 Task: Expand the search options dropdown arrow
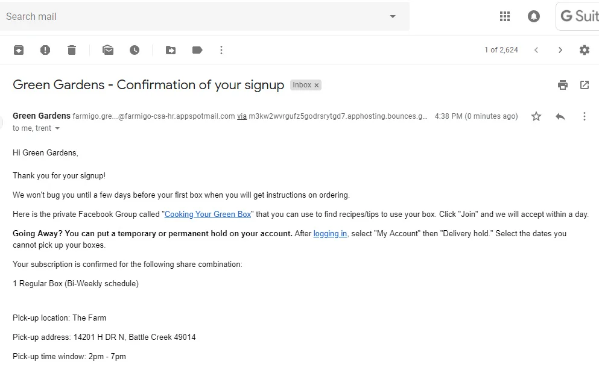coord(393,16)
